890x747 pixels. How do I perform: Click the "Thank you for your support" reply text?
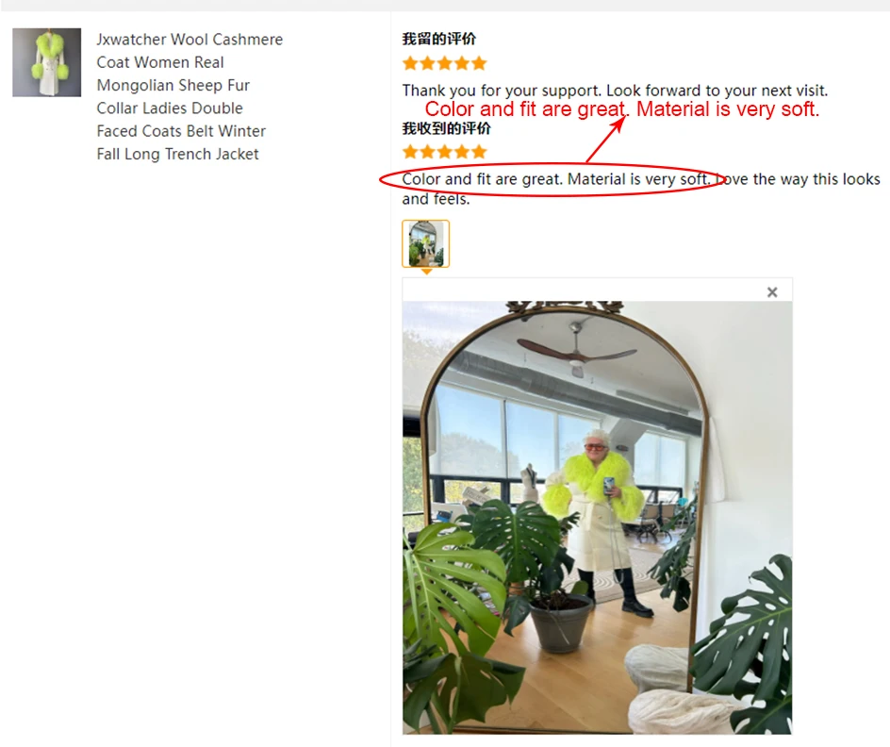click(616, 91)
